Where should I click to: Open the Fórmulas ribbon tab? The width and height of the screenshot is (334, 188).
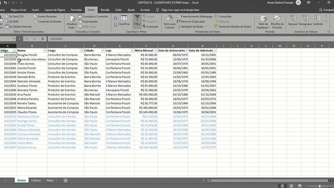pyautogui.click(x=76, y=10)
